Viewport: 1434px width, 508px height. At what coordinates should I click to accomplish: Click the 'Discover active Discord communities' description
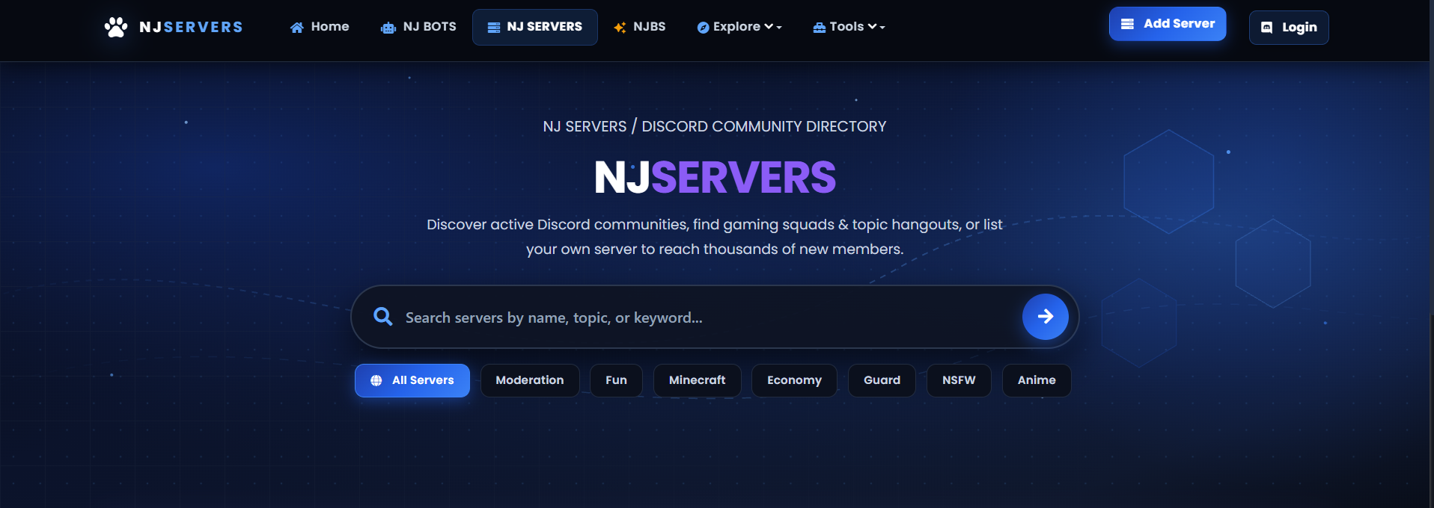click(x=715, y=237)
